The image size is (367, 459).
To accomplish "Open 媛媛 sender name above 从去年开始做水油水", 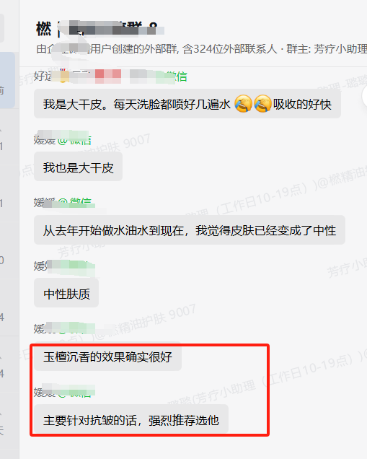I will pyautogui.click(x=62, y=202).
